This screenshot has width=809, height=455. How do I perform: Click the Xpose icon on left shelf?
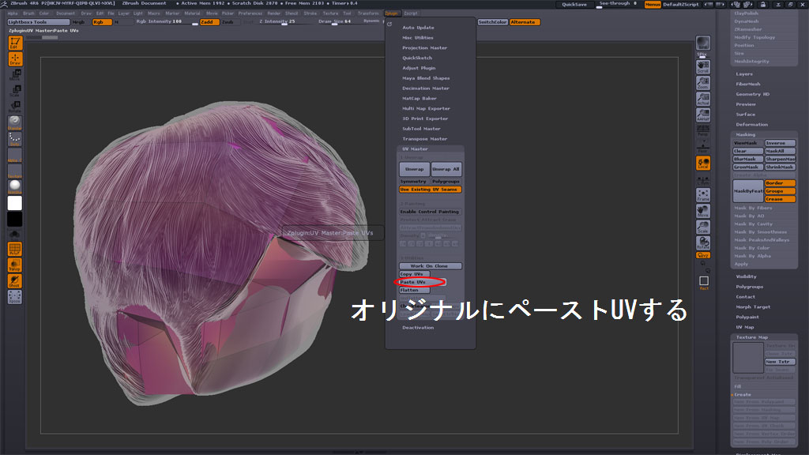pos(15,297)
